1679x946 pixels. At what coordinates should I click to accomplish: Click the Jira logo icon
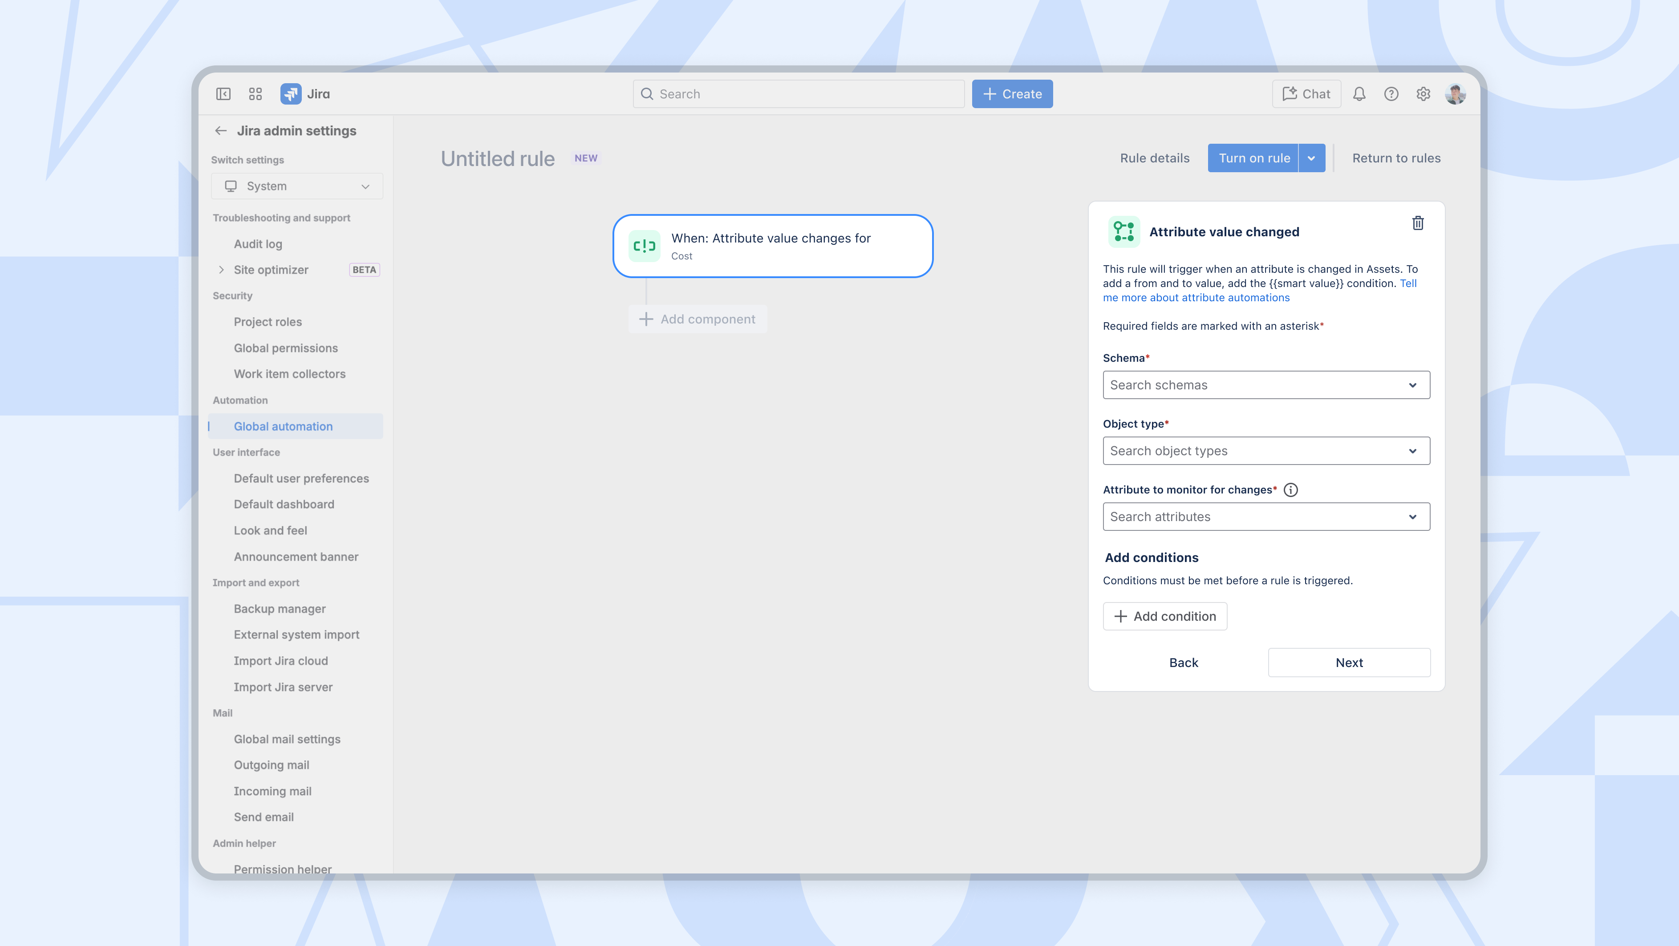(x=292, y=93)
